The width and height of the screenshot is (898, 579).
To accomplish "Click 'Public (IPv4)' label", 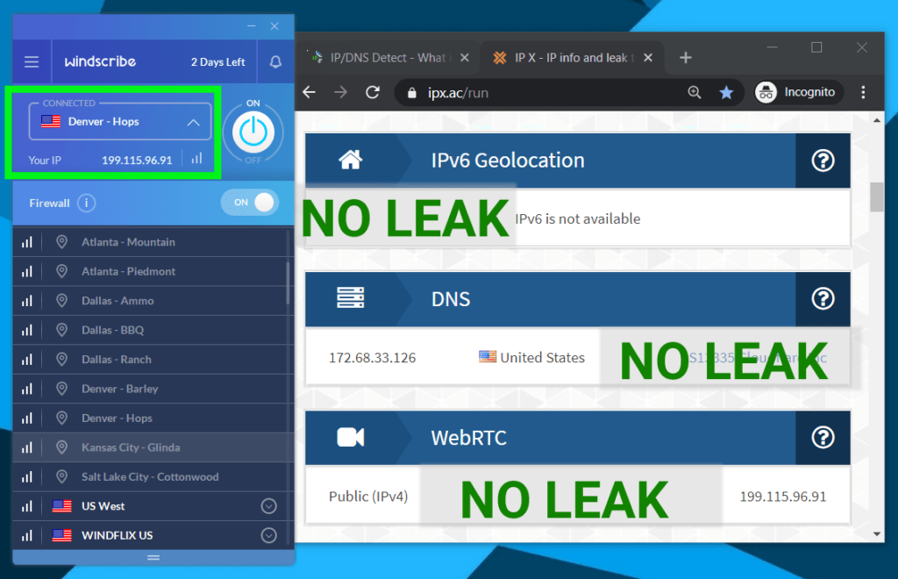I will coord(368,497).
